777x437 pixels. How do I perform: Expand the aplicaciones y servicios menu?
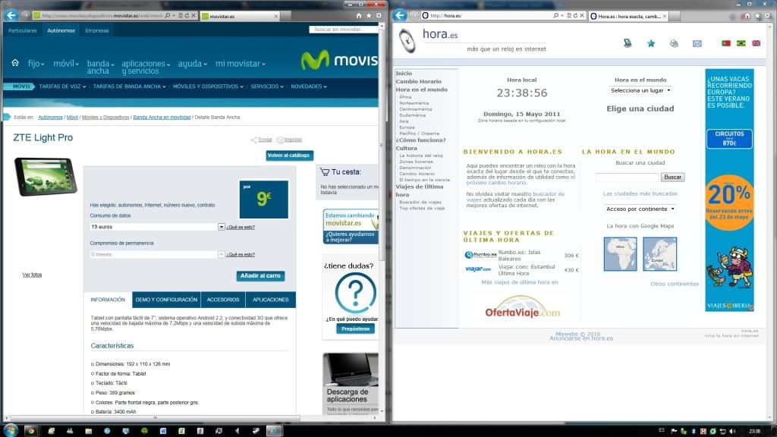pos(146,67)
